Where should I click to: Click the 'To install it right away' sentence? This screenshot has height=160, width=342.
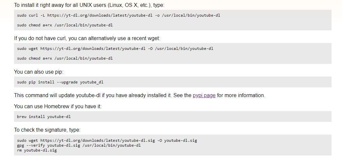(89, 5)
